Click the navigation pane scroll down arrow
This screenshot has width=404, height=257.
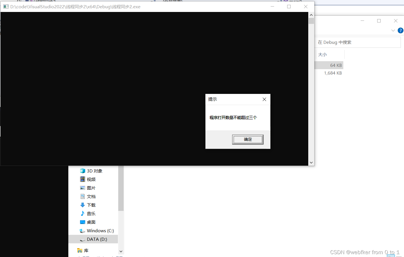point(121,251)
